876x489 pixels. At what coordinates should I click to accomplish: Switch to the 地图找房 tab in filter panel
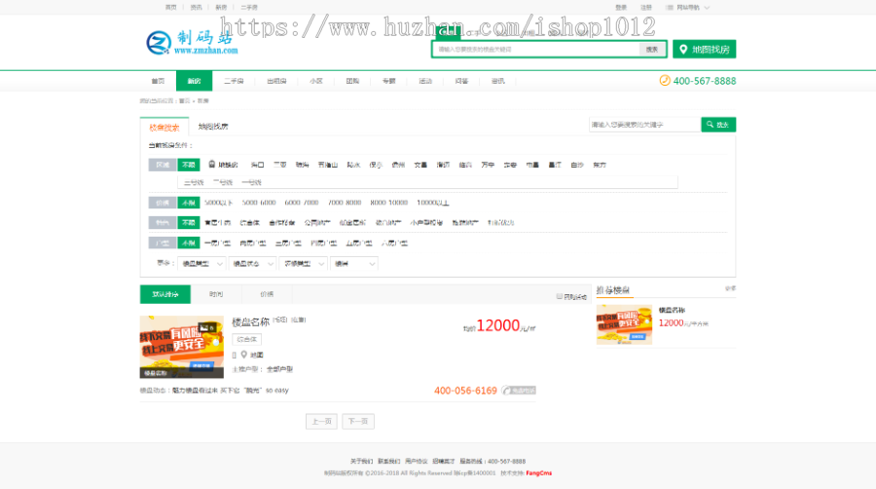coord(213,127)
